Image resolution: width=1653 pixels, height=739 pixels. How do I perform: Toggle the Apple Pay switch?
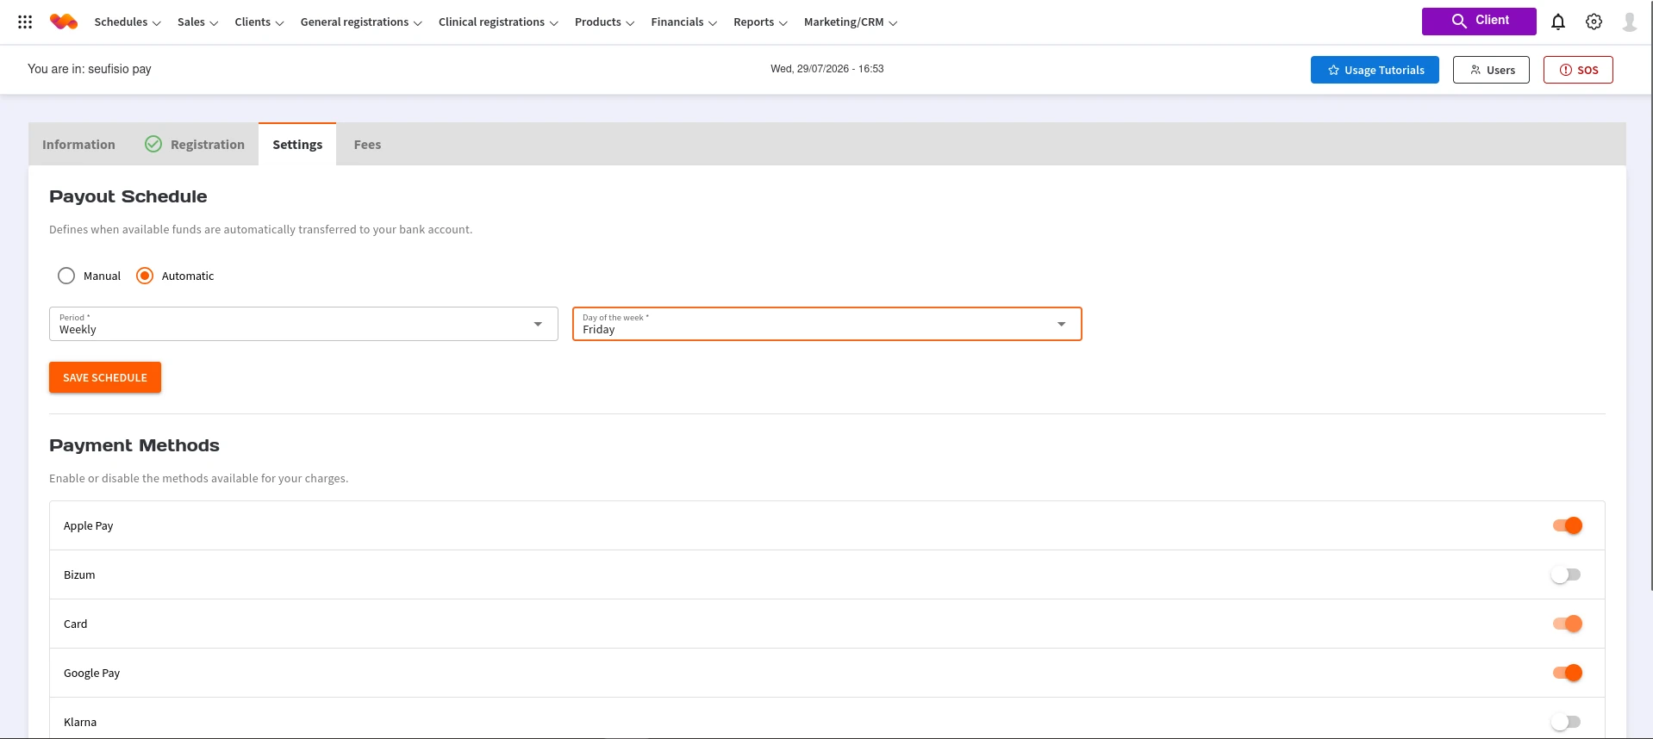[1567, 525]
